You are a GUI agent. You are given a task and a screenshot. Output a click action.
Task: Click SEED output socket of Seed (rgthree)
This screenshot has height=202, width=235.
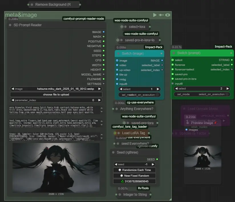click(157, 159)
